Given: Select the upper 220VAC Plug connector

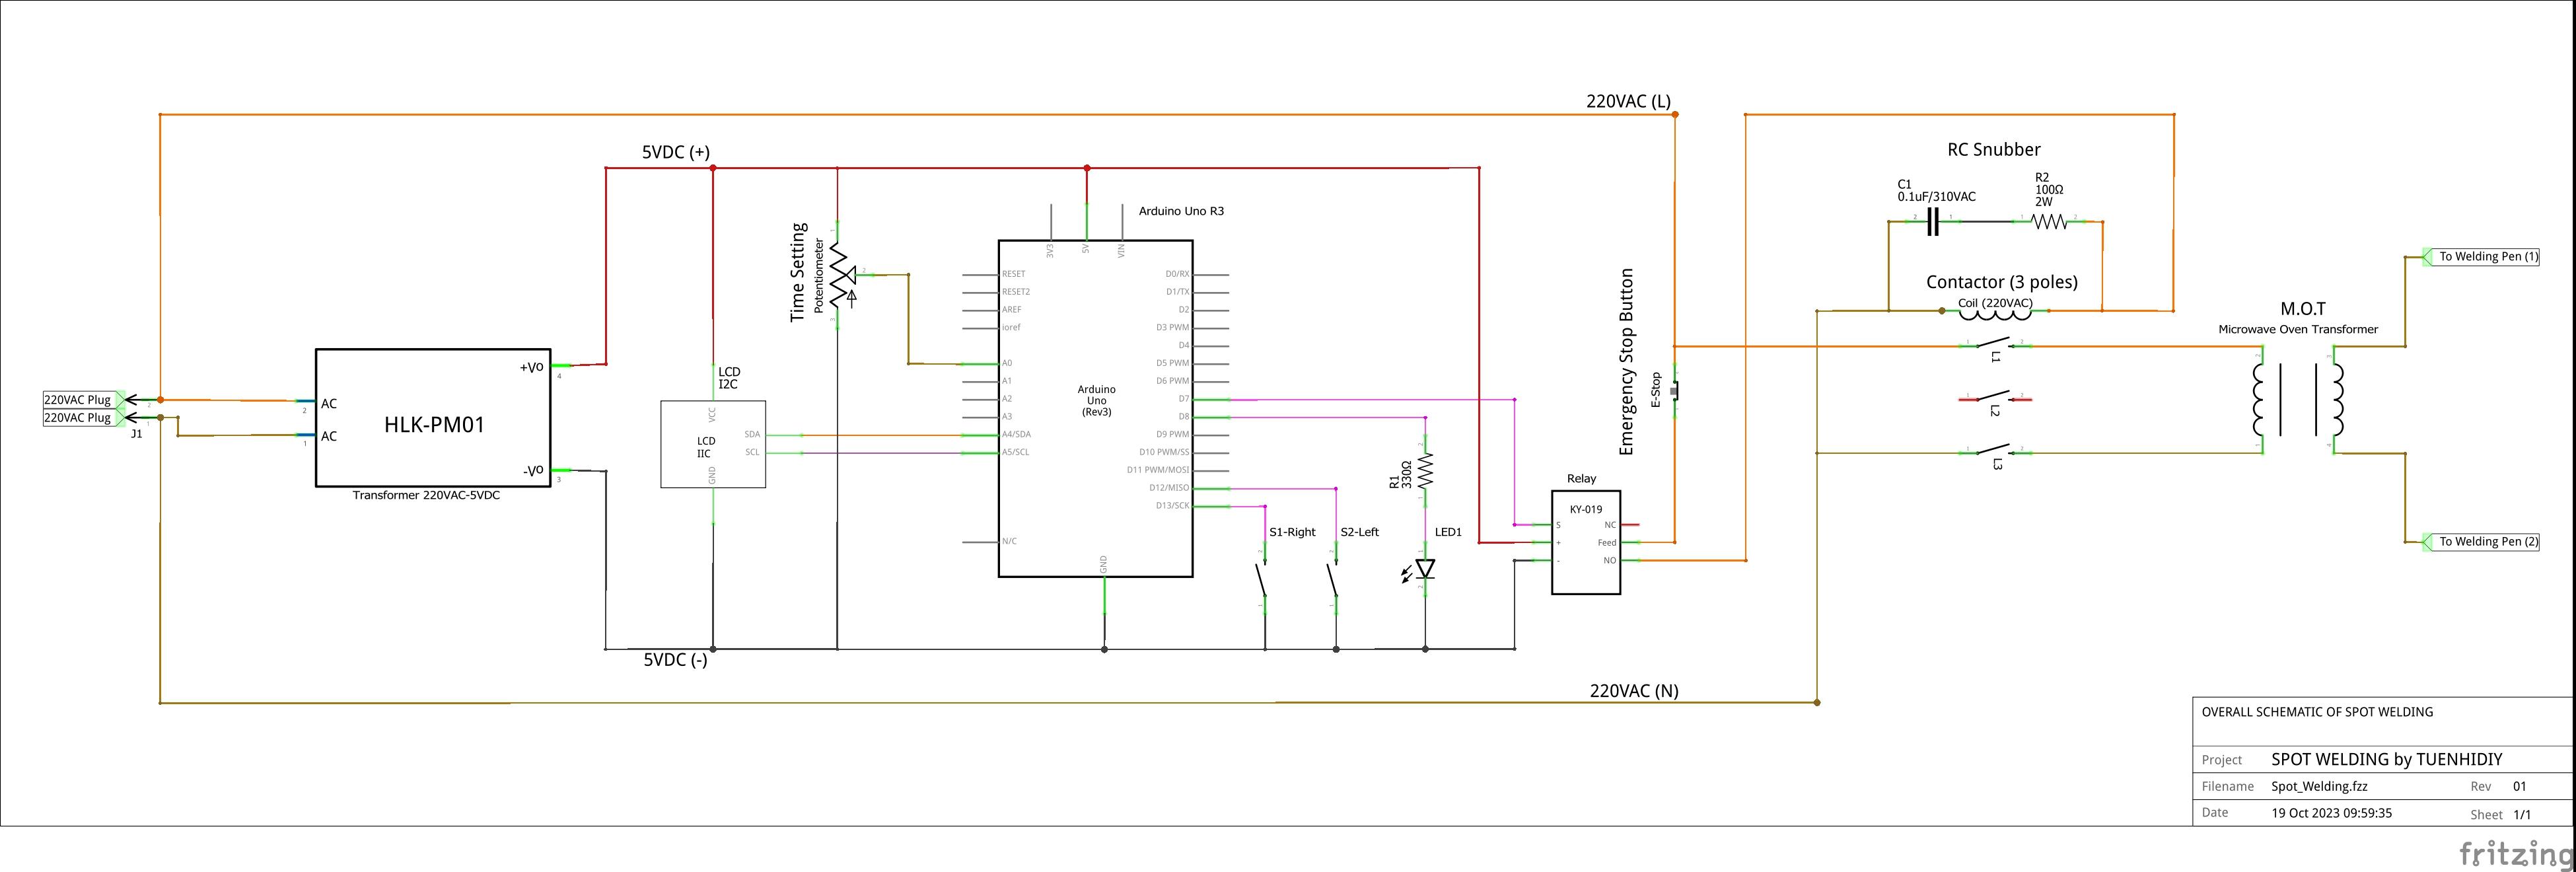Looking at the screenshot, I should click(84, 400).
